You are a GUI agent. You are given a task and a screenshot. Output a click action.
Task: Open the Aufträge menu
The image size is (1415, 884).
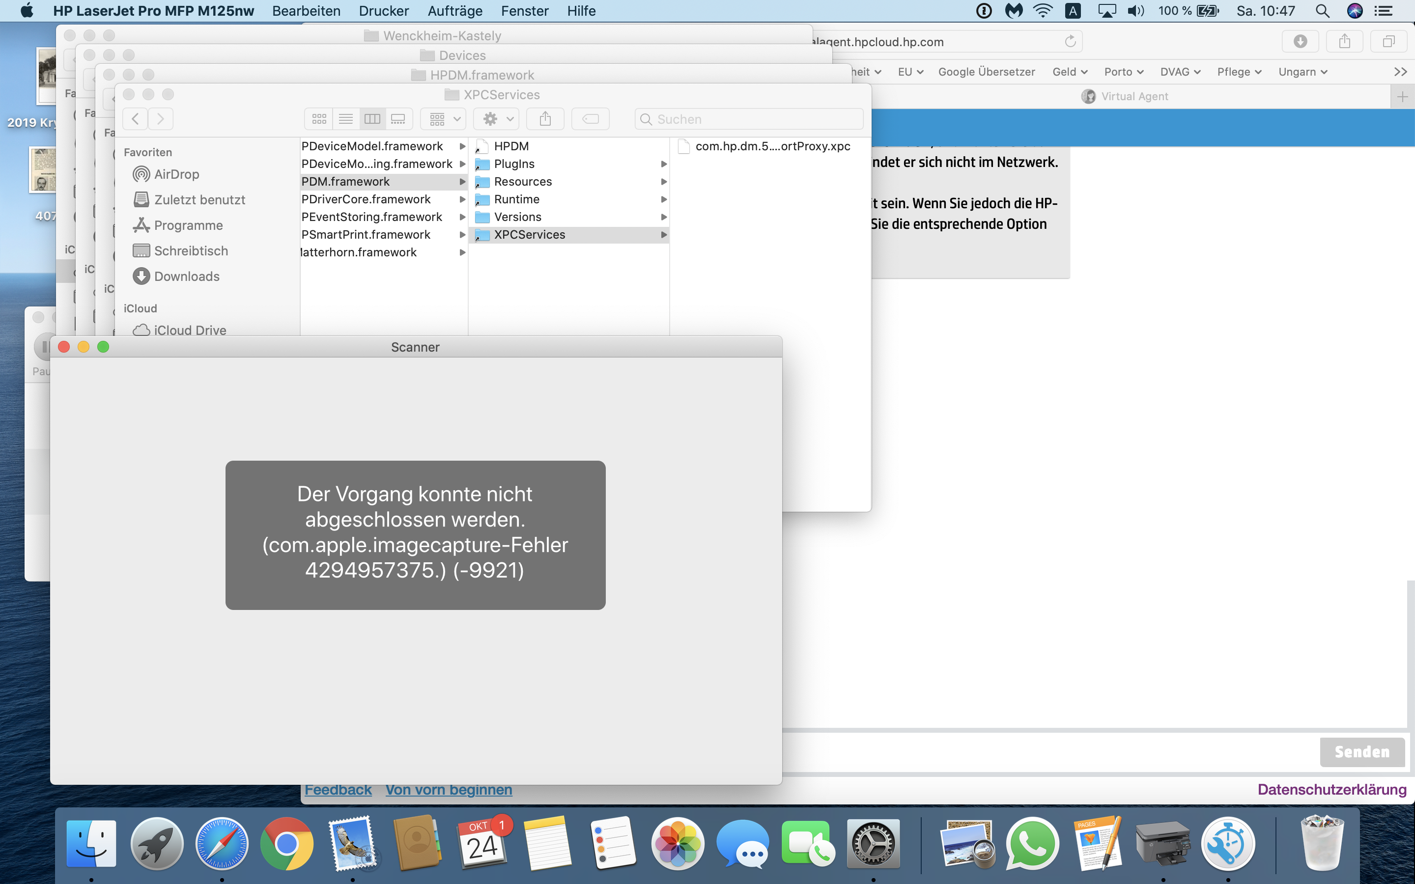tap(455, 11)
